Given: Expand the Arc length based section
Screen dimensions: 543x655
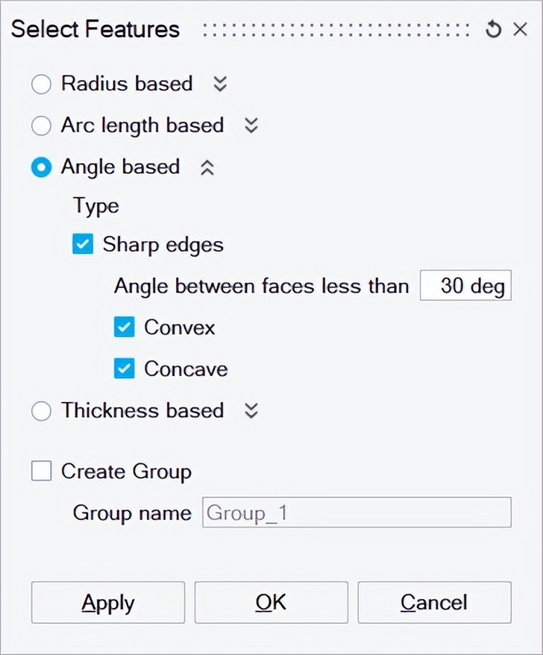Looking at the screenshot, I should [x=250, y=125].
